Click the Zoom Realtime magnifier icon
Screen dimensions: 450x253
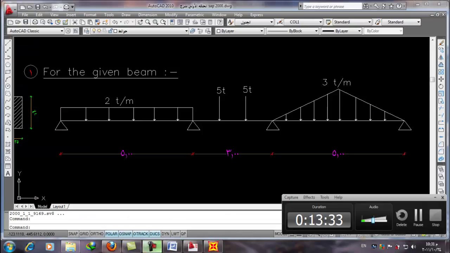pos(148,22)
